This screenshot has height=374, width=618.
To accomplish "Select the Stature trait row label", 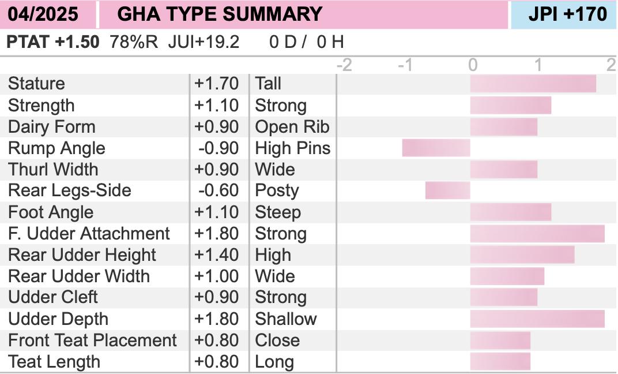I will pyautogui.click(x=36, y=84).
